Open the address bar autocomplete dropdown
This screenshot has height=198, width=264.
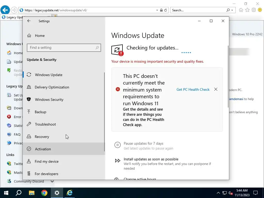click(x=157, y=10)
